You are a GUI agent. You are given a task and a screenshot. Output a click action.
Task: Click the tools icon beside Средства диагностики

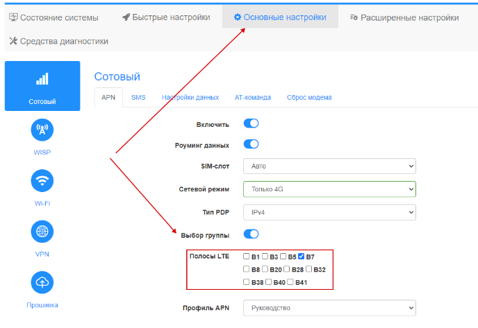pyautogui.click(x=13, y=41)
